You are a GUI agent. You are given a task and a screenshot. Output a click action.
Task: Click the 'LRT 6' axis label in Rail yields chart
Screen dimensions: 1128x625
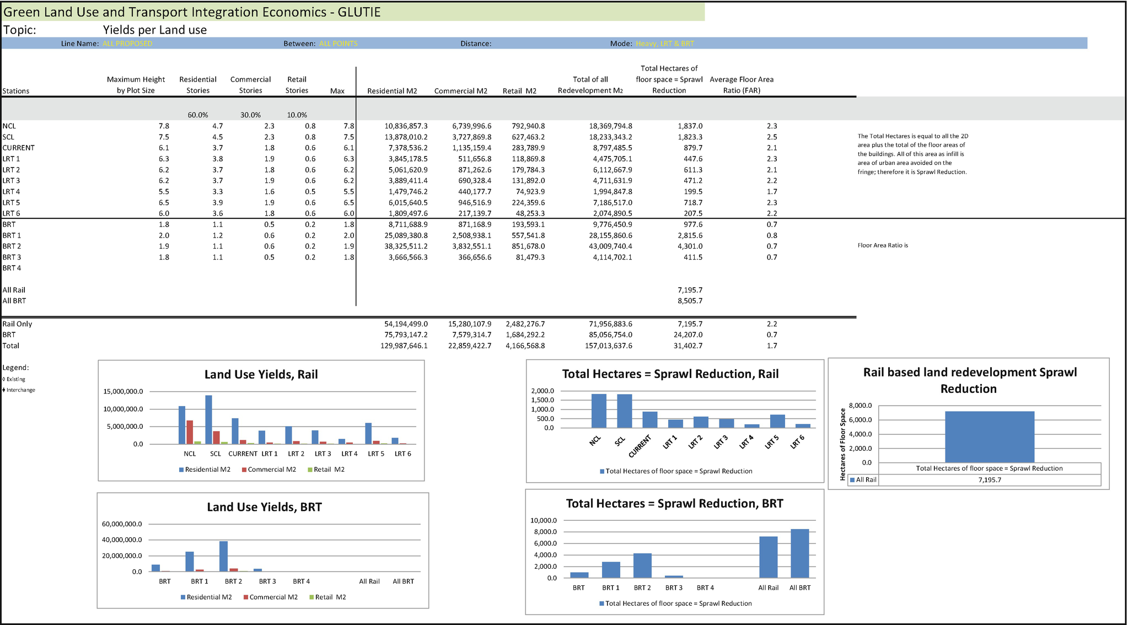point(402,454)
